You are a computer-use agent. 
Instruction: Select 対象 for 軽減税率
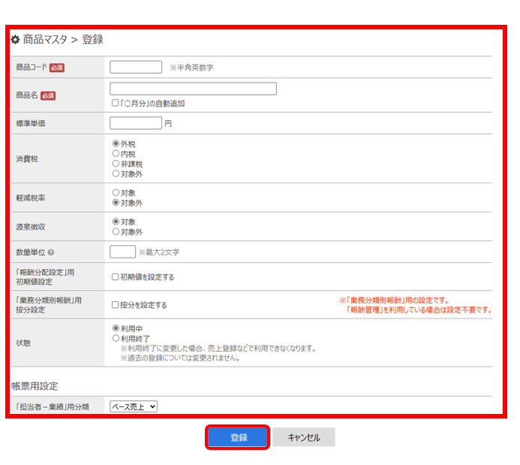point(116,192)
